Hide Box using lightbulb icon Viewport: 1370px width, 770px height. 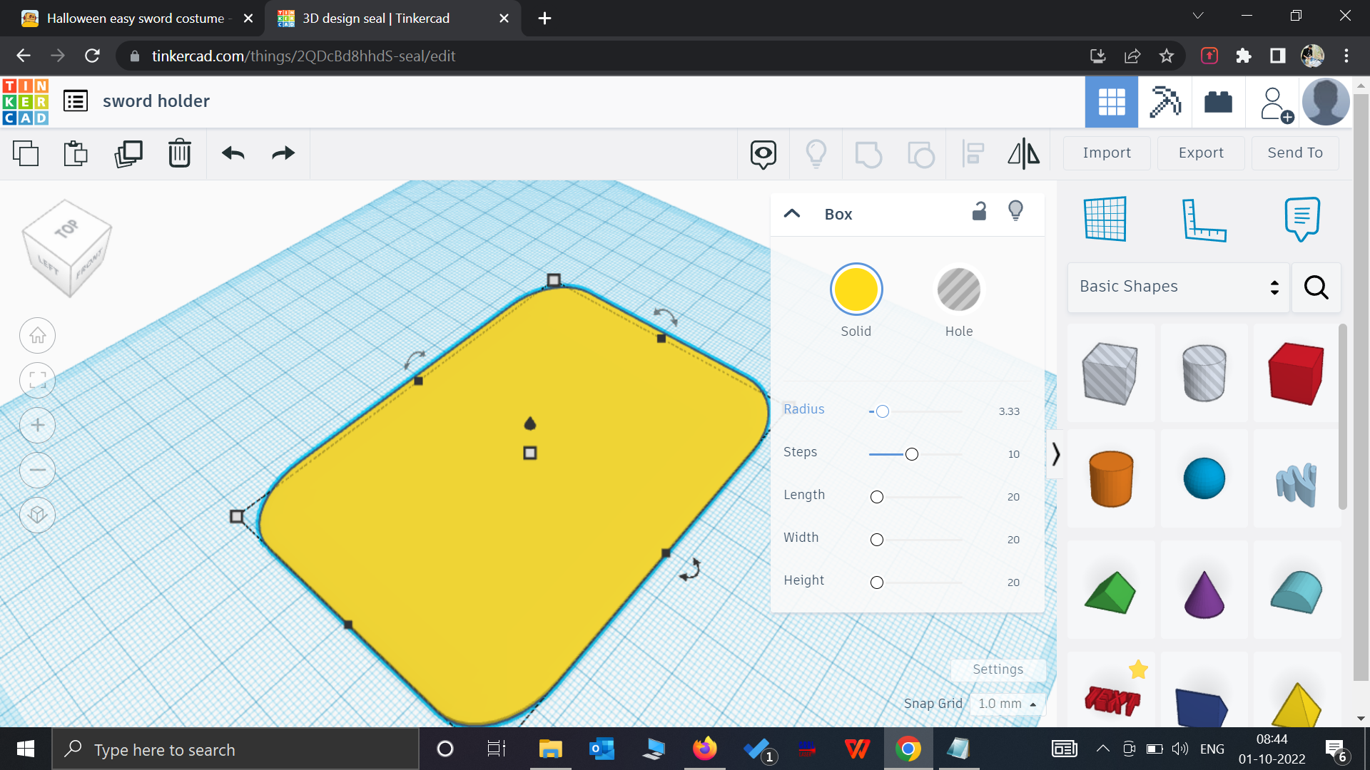click(1015, 212)
